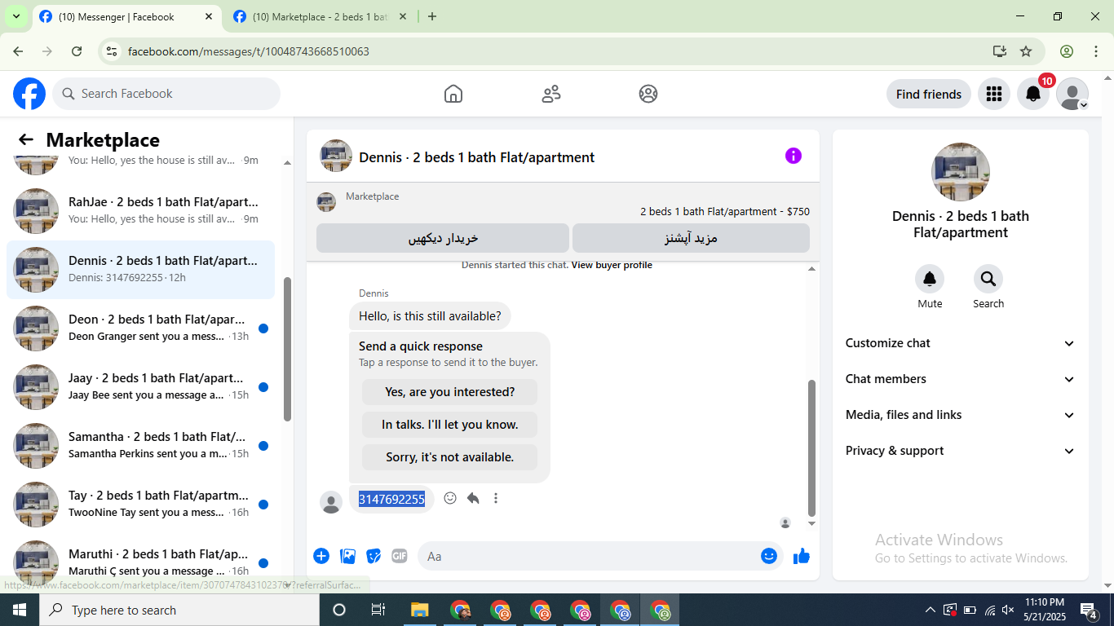This screenshot has height=626, width=1114.
Task: Close the Marketplace browser tab
Action: click(403, 16)
